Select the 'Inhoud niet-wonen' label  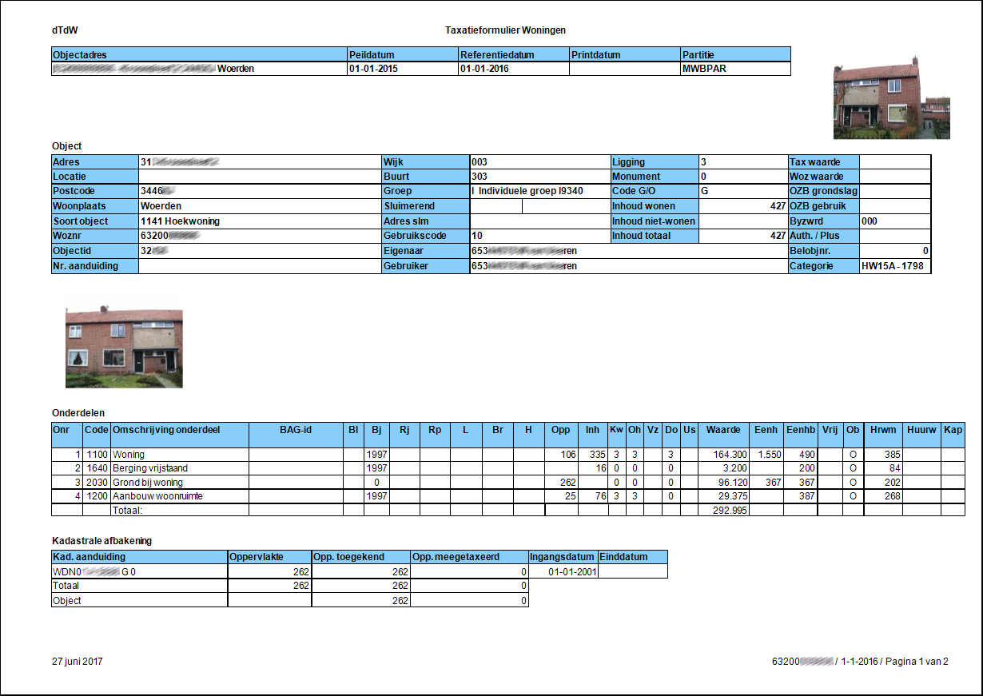pos(654,221)
